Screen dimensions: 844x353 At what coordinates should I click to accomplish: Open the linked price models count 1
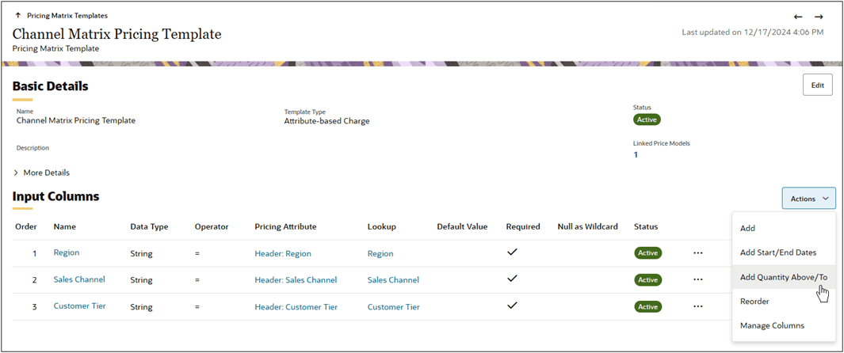[x=635, y=155]
